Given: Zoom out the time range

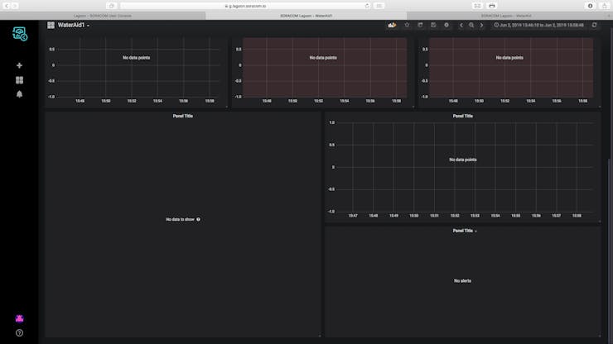Looking at the screenshot, I should [x=471, y=25].
